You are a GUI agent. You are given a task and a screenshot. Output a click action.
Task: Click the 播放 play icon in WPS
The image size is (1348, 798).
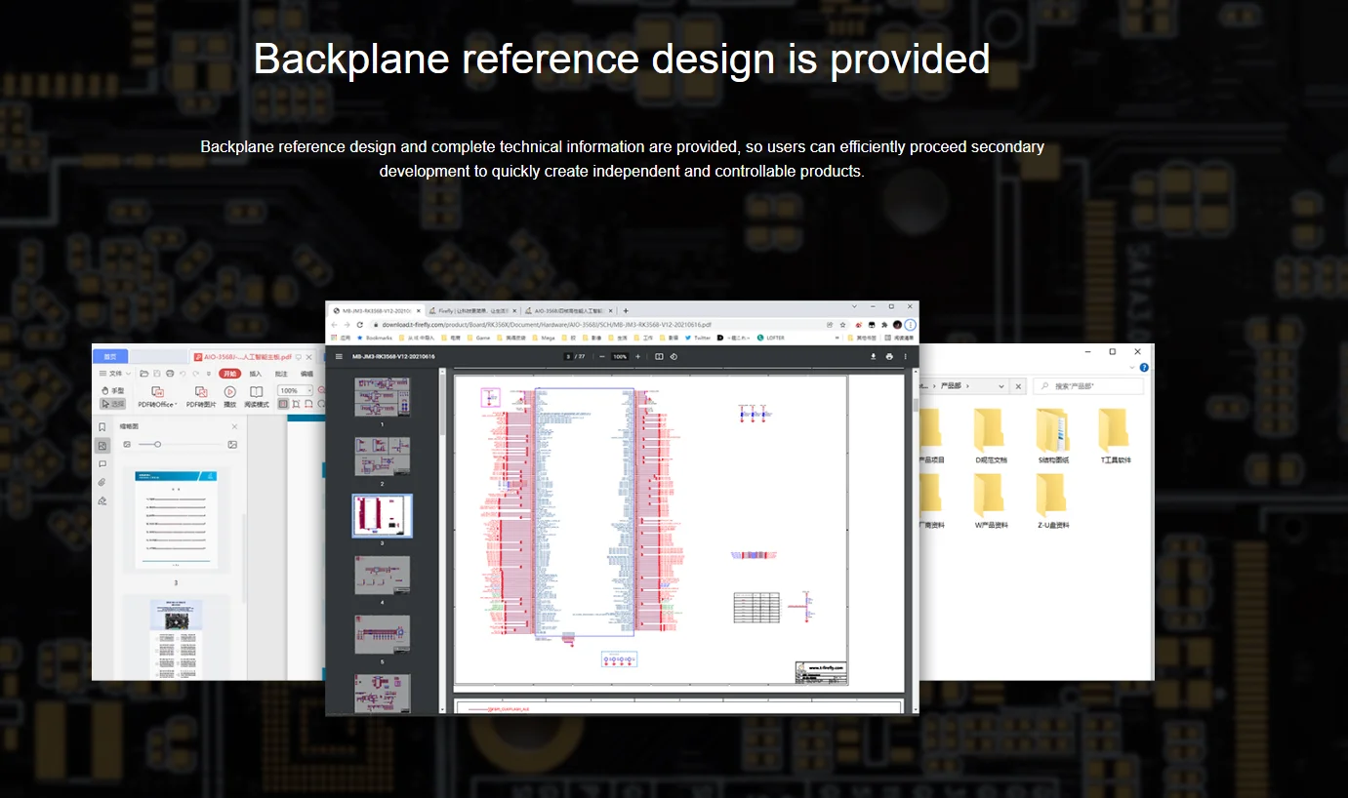(230, 392)
